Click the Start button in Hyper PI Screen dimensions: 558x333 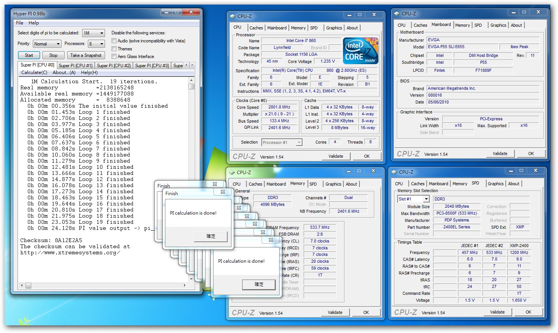click(x=29, y=55)
